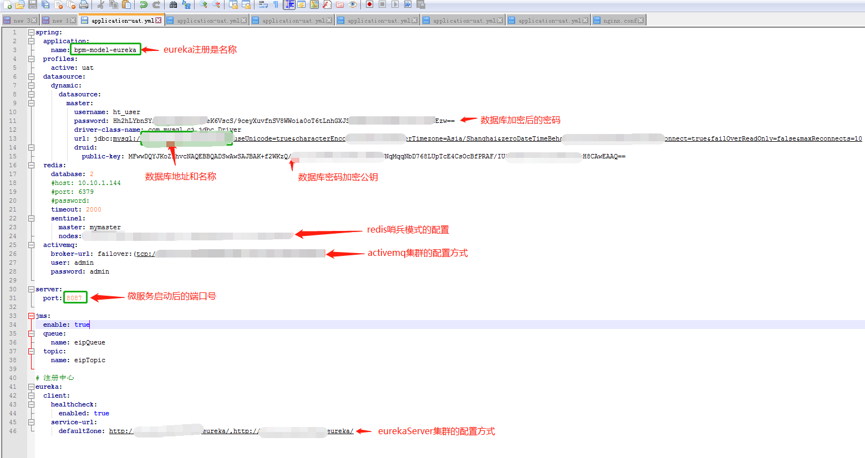This screenshot has height=458, width=865.
Task: Collapse the jms: block on line 33
Action: pyautogui.click(x=32, y=316)
